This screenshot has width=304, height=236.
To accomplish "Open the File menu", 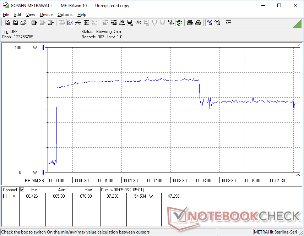I will click(6, 15).
